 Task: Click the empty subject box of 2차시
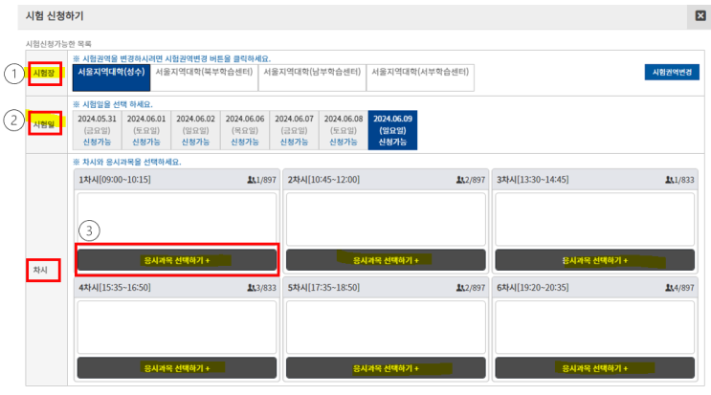[386, 219]
